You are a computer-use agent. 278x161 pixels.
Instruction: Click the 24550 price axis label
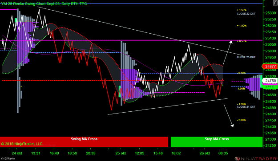270,108
